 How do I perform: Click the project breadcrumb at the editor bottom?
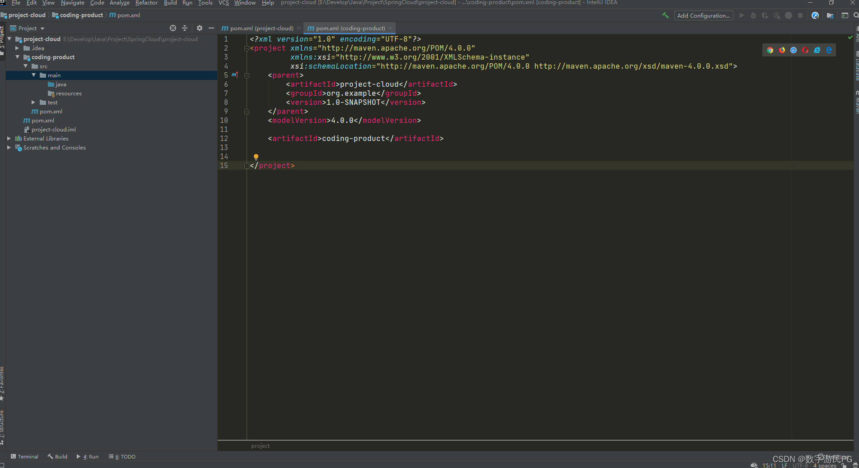[261, 446]
